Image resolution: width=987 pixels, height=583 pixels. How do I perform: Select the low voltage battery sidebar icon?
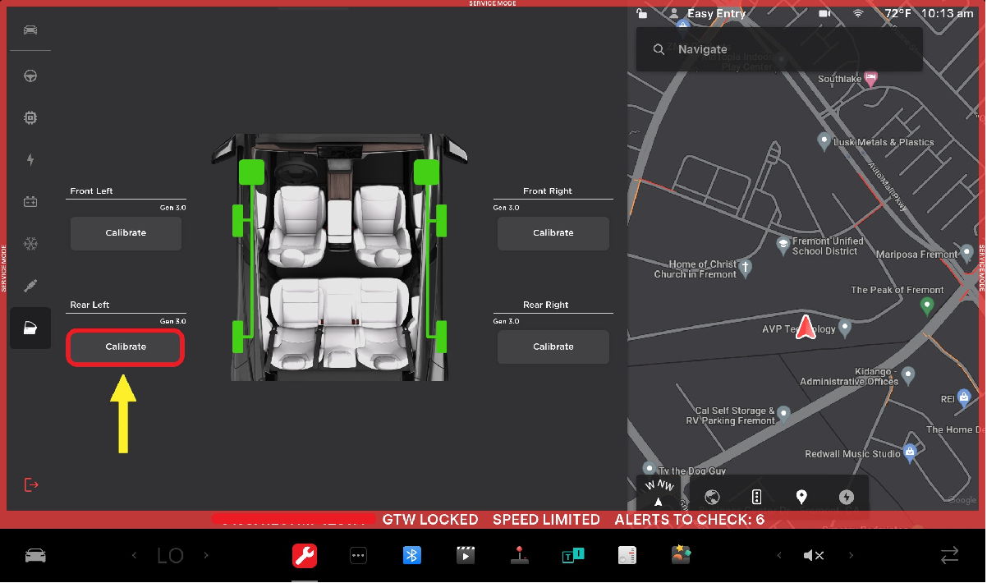coord(30,202)
